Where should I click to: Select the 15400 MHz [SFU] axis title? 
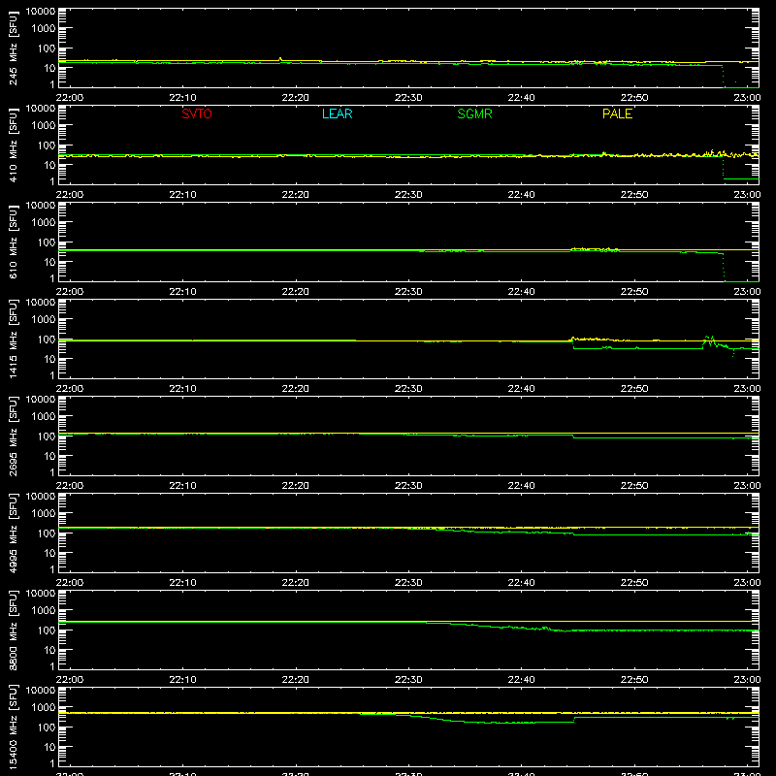click(x=13, y=727)
